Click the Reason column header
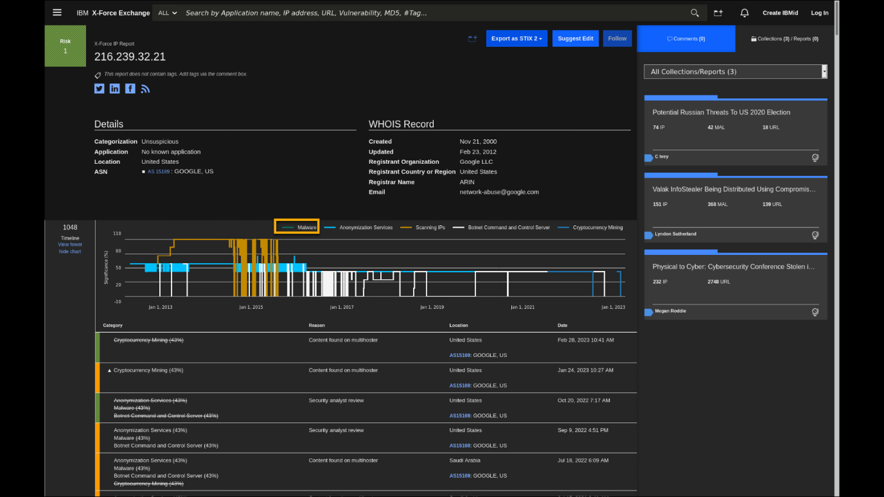 pos(316,326)
